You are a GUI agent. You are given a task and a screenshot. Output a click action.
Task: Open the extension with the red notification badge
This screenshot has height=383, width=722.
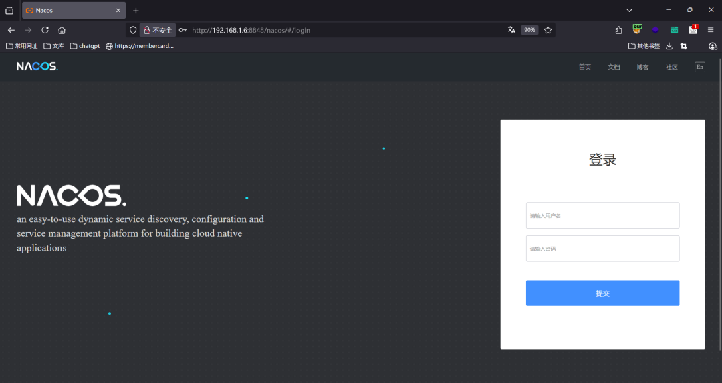click(x=693, y=29)
